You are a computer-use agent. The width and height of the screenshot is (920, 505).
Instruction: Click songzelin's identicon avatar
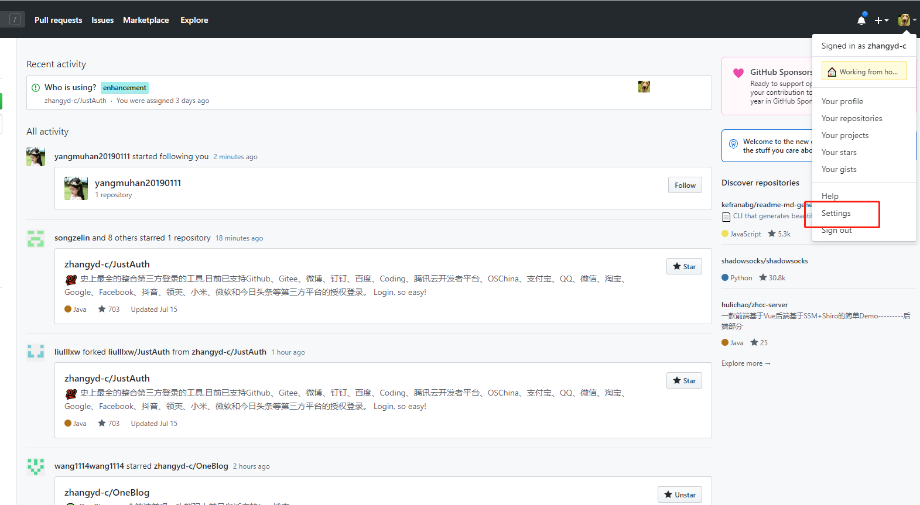click(x=36, y=238)
